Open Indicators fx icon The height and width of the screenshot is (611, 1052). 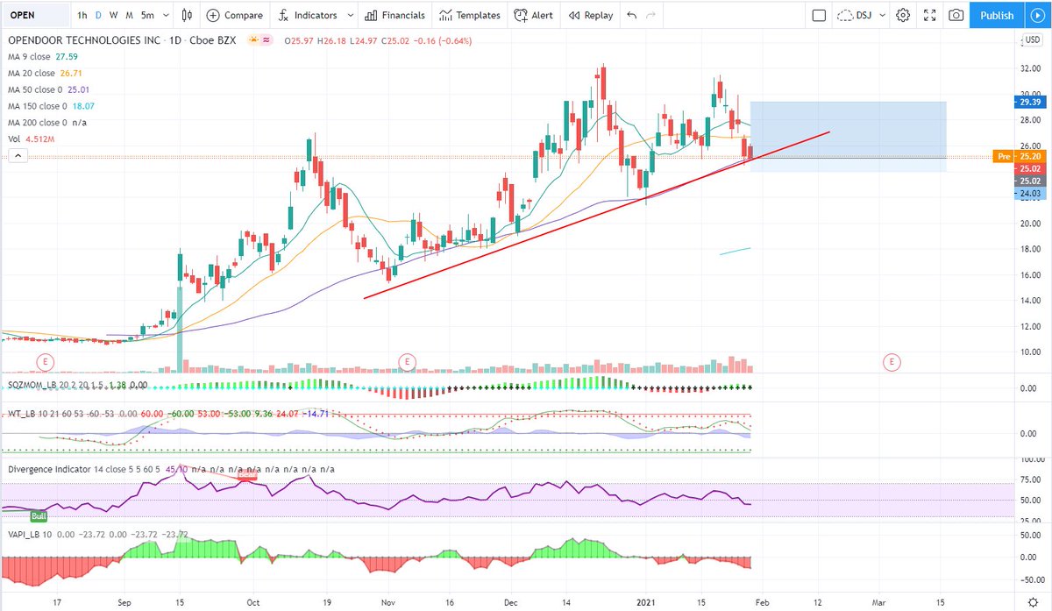[285, 15]
